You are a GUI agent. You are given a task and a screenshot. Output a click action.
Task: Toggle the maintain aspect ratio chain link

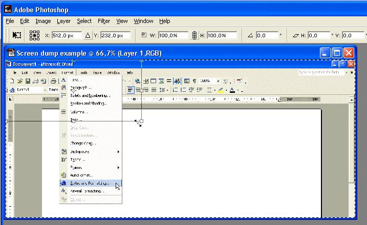tap(195, 36)
